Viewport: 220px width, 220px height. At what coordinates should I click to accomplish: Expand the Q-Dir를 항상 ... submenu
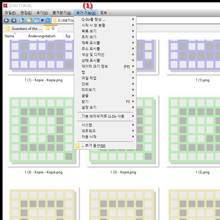point(105,19)
